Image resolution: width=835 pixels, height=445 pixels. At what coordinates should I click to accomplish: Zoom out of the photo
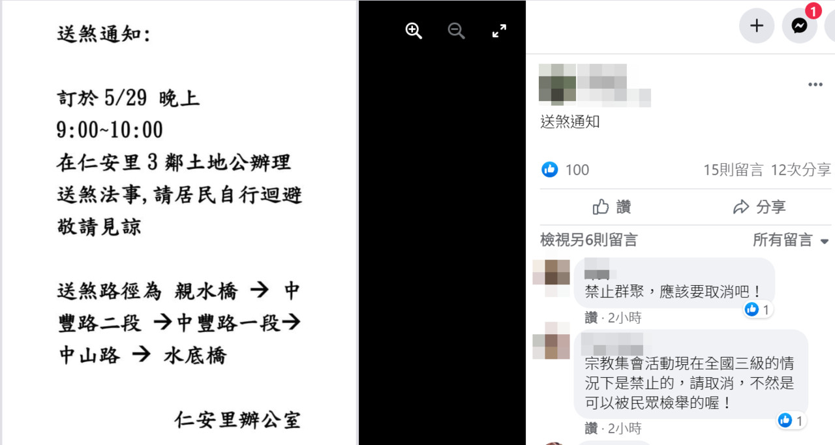tap(456, 31)
